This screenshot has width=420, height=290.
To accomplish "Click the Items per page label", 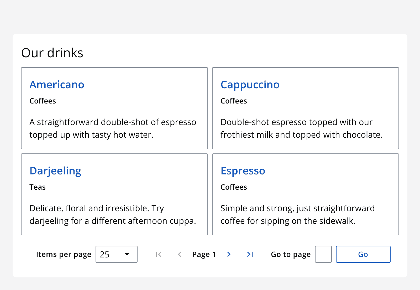I will click(x=64, y=254).
